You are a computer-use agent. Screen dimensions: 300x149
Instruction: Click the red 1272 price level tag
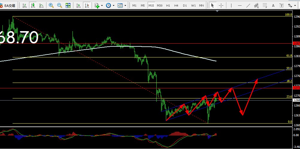pyautogui.click(x=296, y=88)
